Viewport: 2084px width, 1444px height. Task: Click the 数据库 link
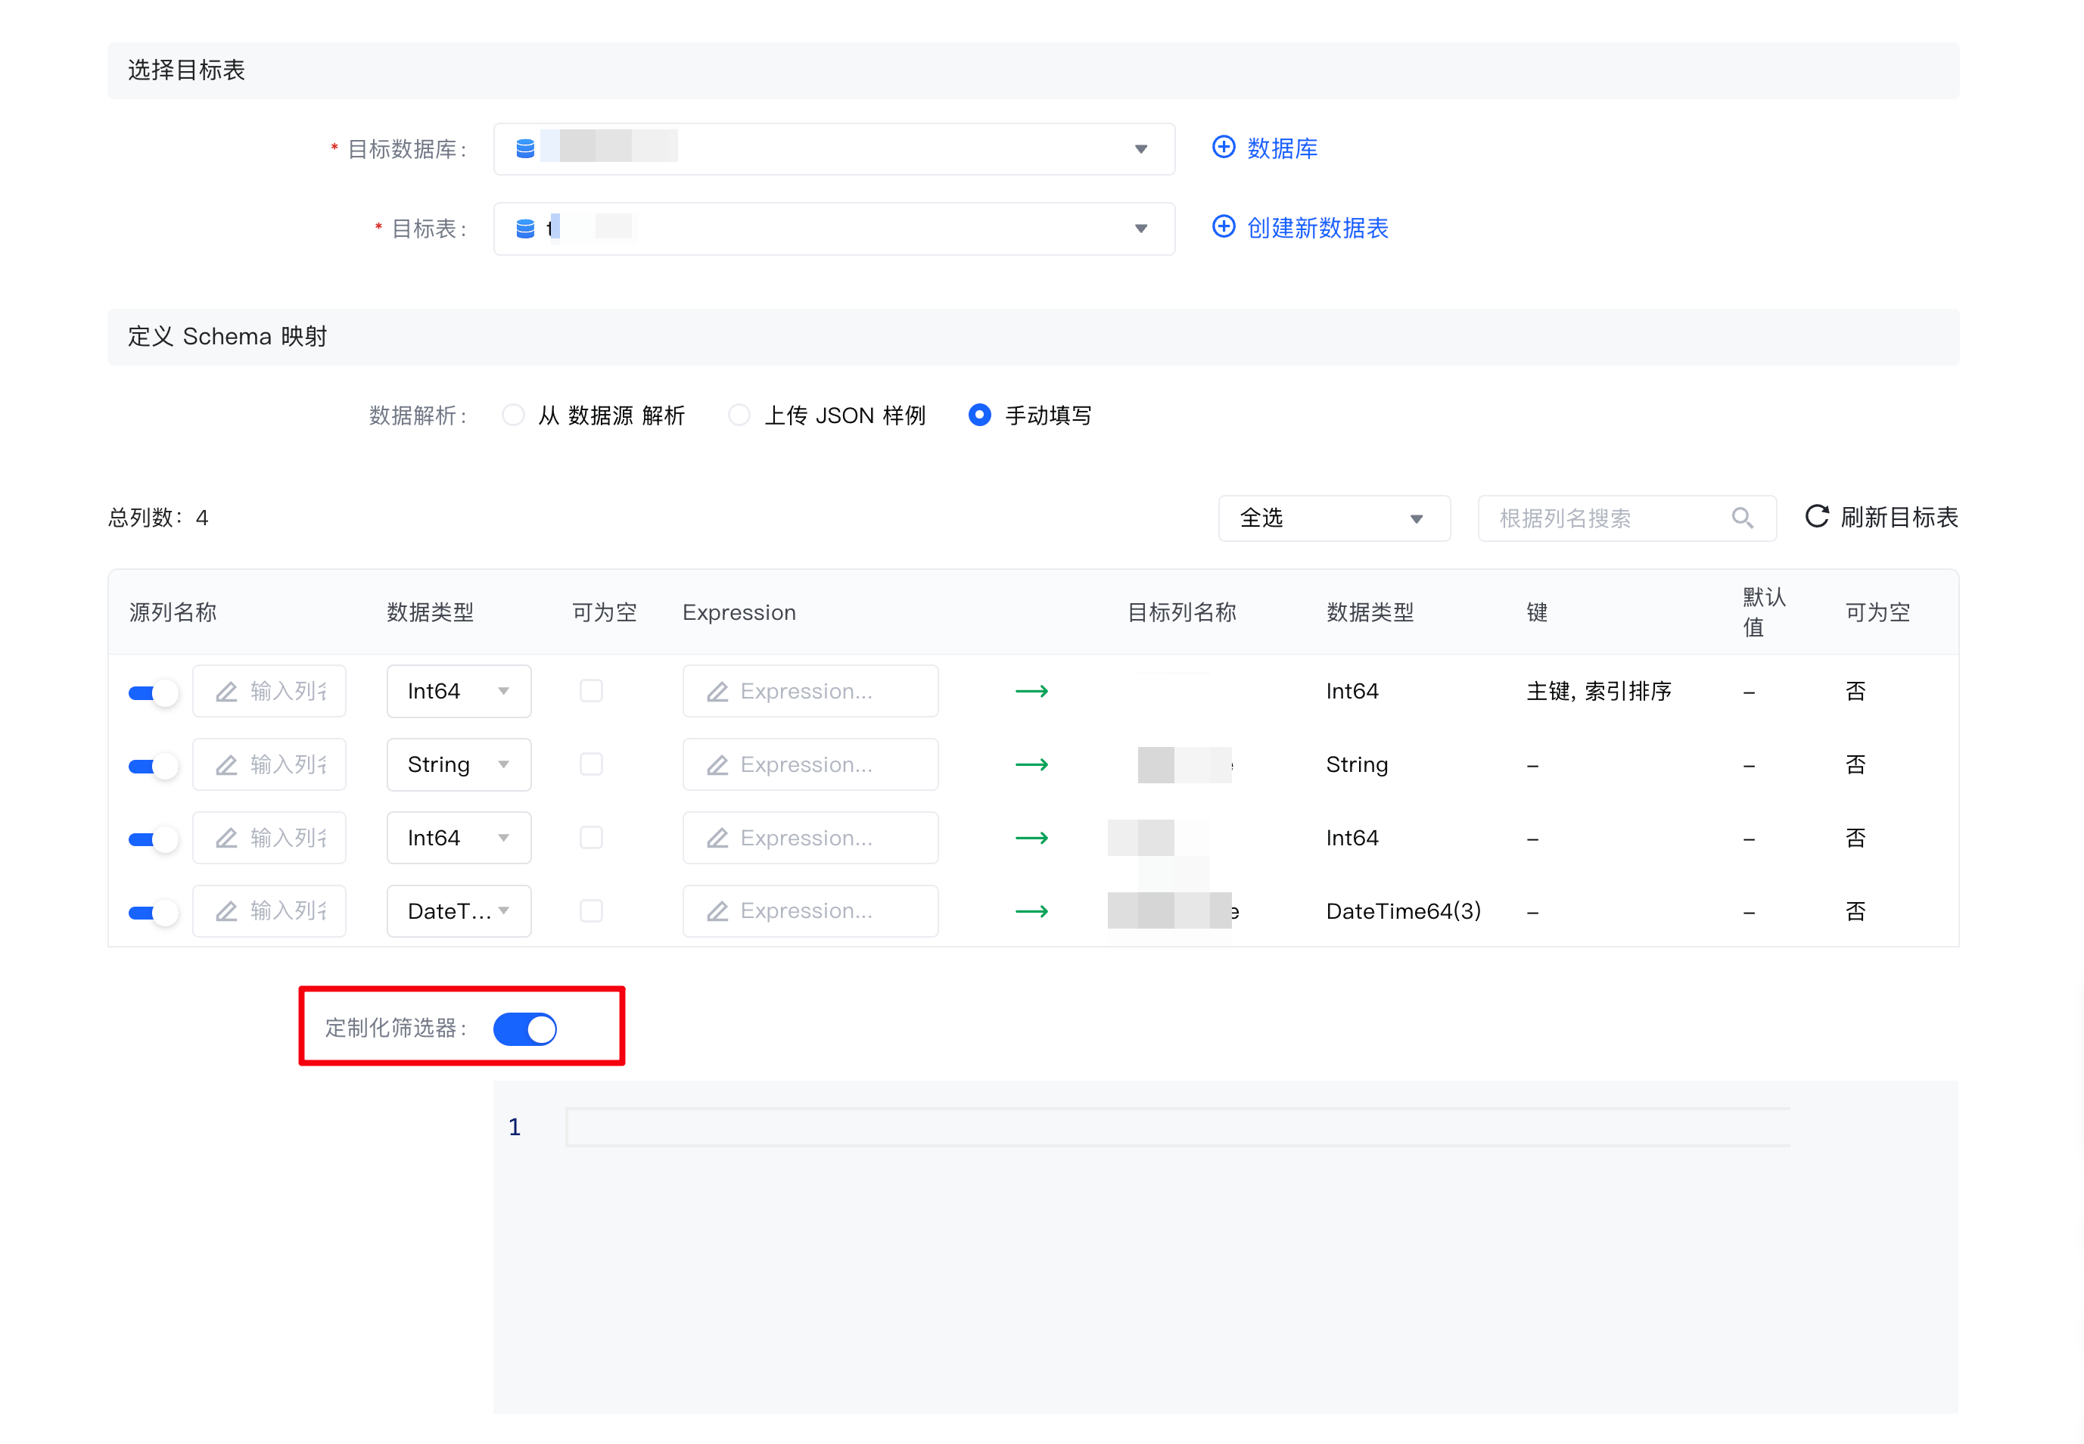coord(1282,148)
